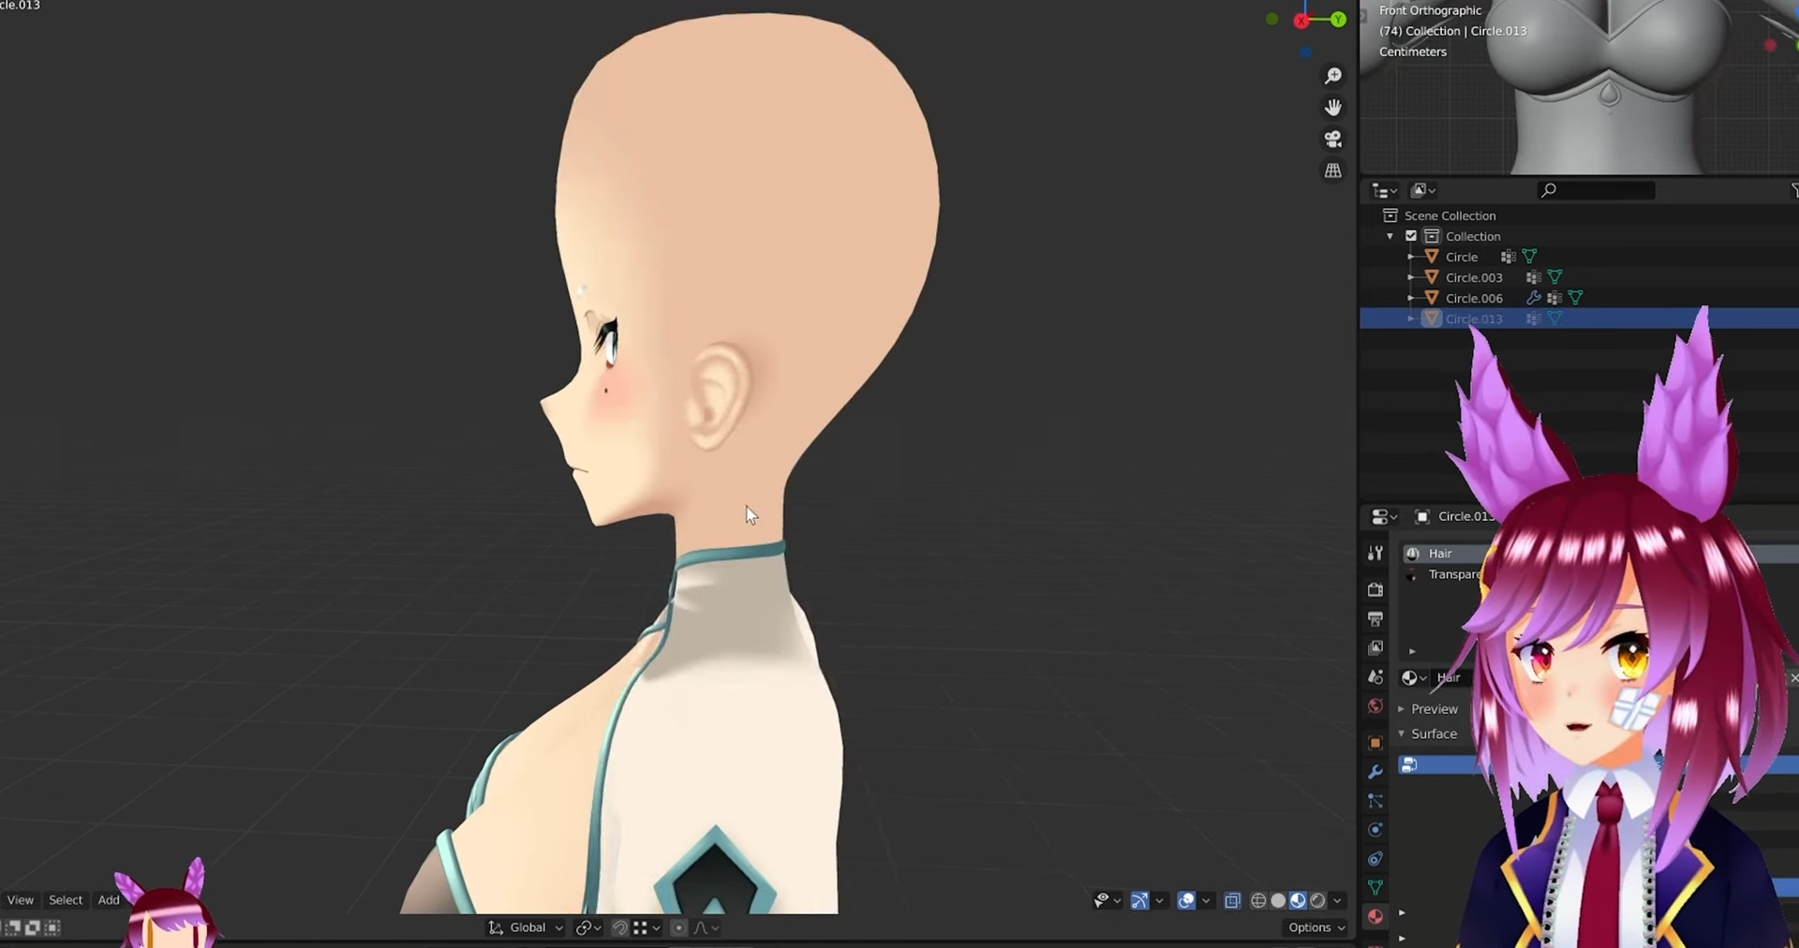Open the Add menu
The image size is (1799, 948).
click(109, 900)
